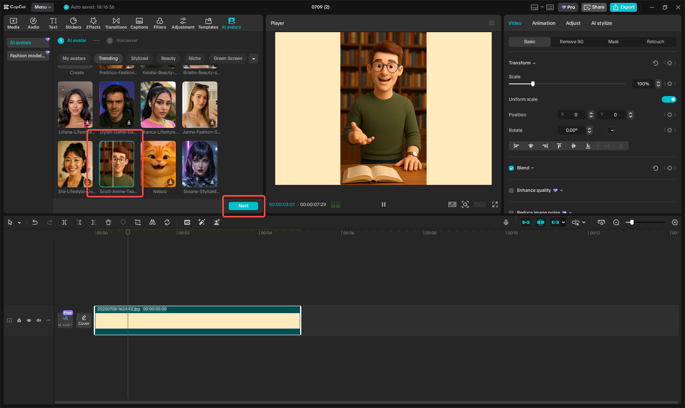Switch to the Animation tab
This screenshot has width=685, height=408.
pyautogui.click(x=543, y=23)
